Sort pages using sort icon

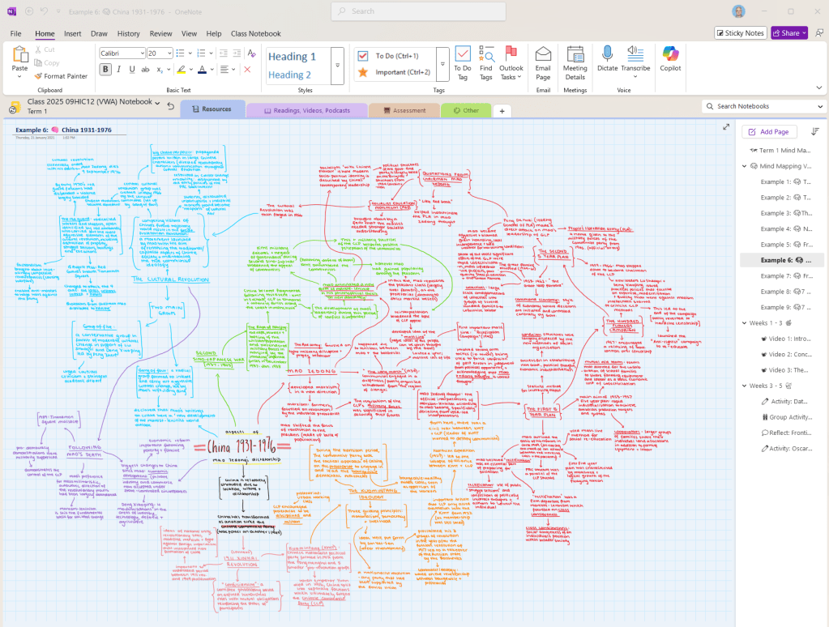coord(815,131)
